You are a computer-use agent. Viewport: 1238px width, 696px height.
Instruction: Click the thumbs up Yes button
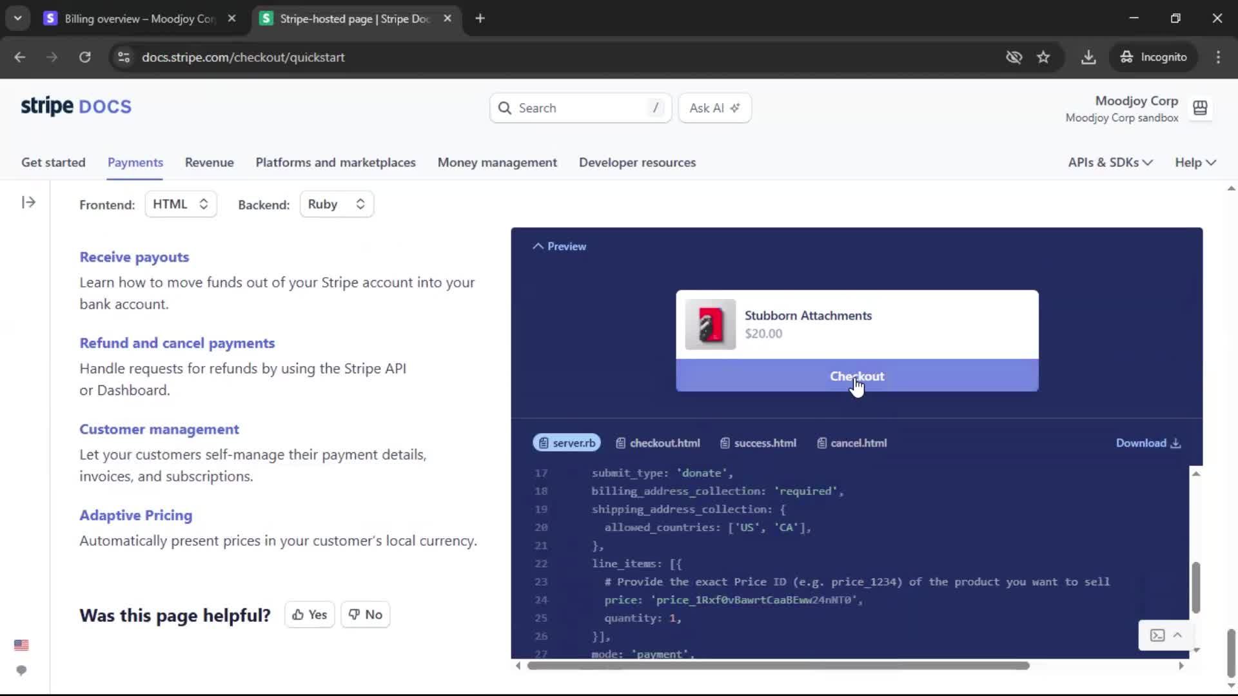click(x=309, y=615)
